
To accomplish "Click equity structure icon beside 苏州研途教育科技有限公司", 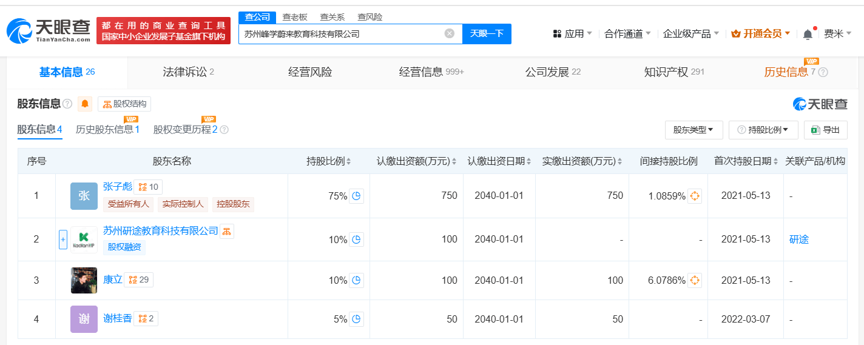I will coord(227,231).
